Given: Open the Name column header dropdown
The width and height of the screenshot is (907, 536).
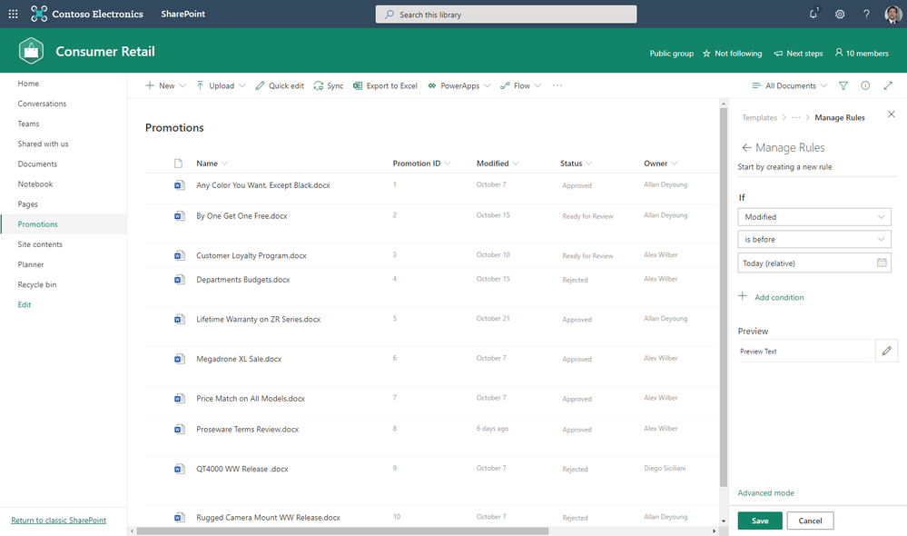Looking at the screenshot, I should (x=224, y=164).
